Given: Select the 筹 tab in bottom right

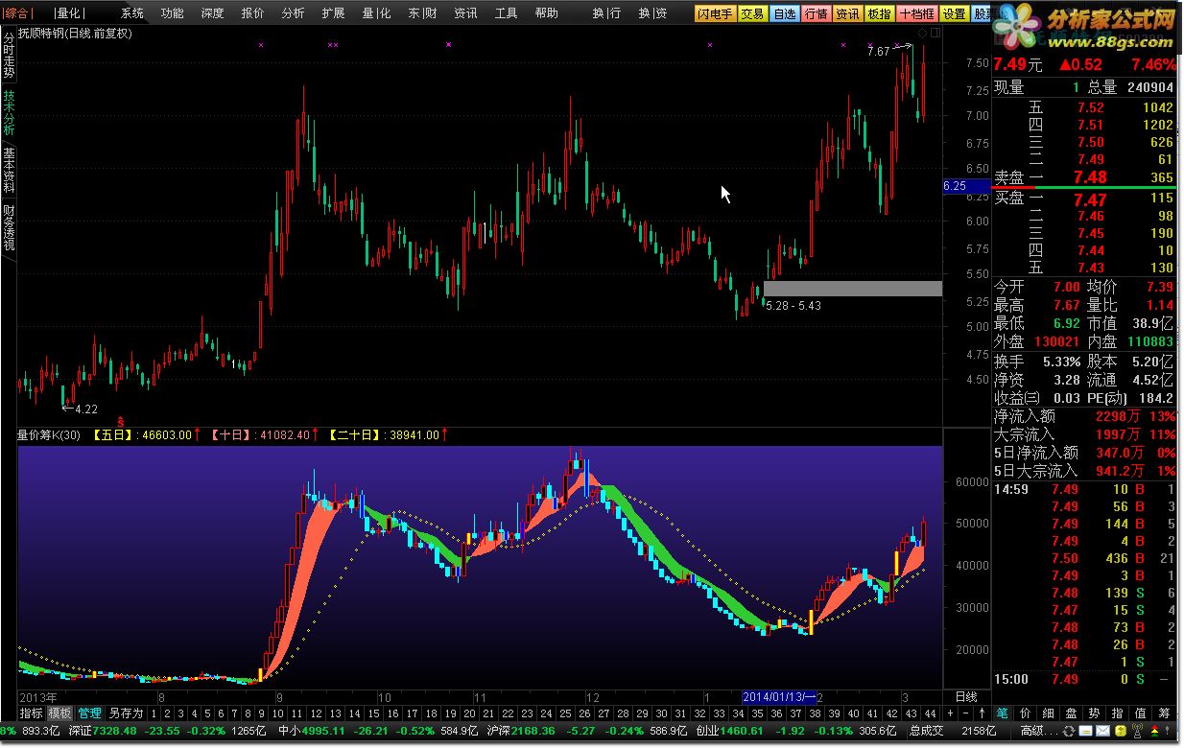Looking at the screenshot, I should pos(1164,713).
